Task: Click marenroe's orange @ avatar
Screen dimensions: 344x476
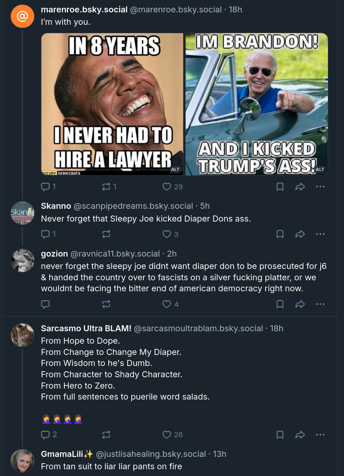Action: click(23, 16)
